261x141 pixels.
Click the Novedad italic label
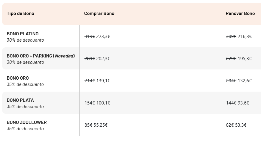[x=64, y=56]
